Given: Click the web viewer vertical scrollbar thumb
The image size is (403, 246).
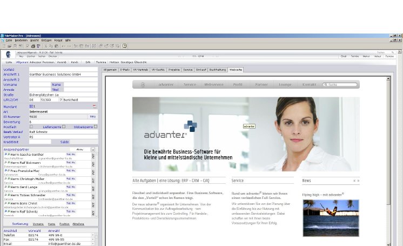Looking at the screenshot, I should point(388,143).
